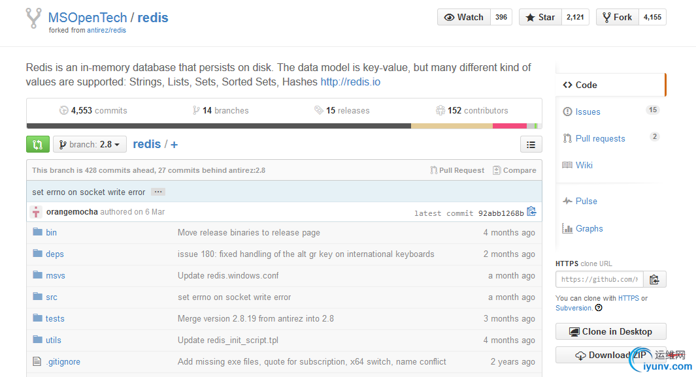
Task: Click the deps folder icon
Action: 37,254
